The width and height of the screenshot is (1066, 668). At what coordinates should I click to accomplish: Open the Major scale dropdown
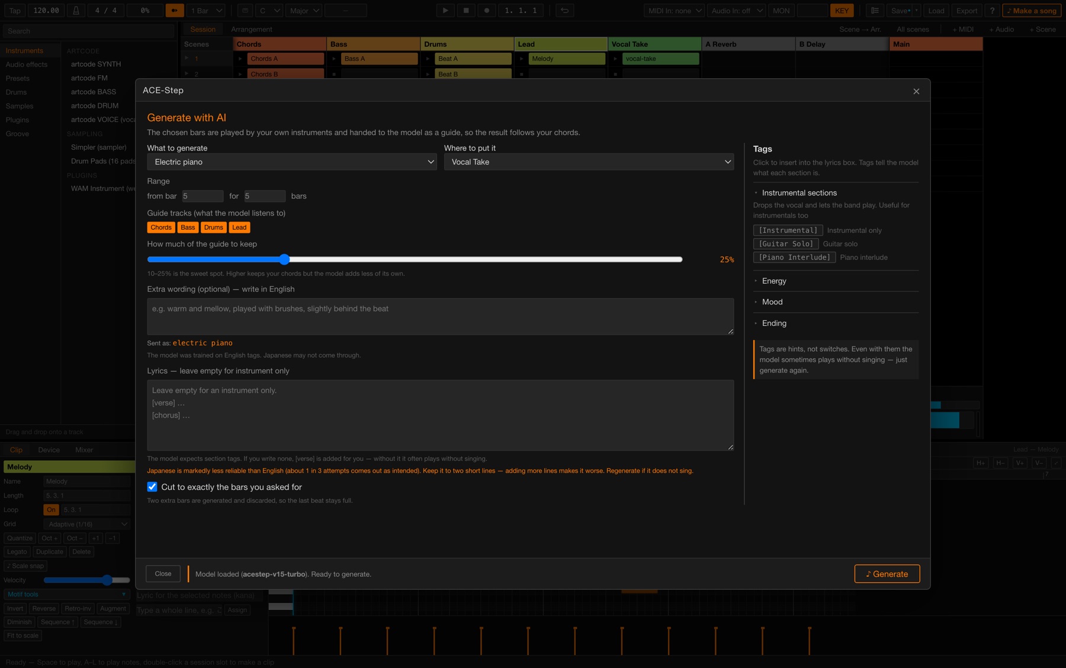click(x=304, y=11)
